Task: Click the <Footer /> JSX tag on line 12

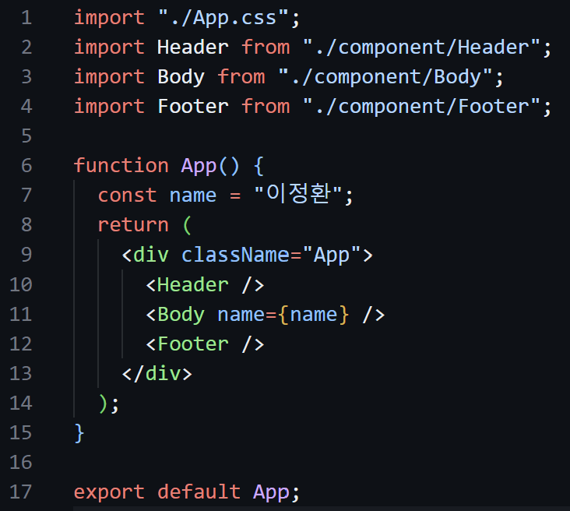Action: click(x=205, y=344)
